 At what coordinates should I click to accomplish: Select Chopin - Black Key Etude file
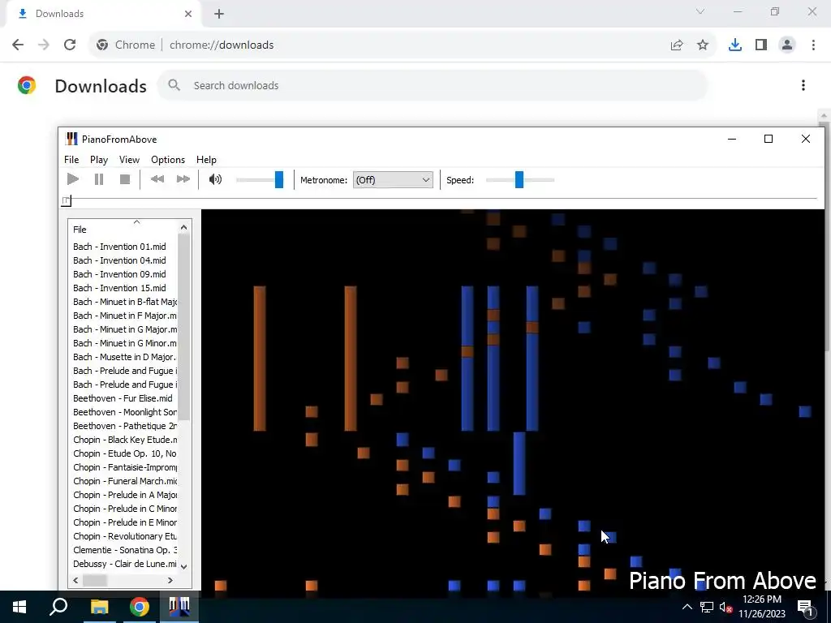click(123, 439)
